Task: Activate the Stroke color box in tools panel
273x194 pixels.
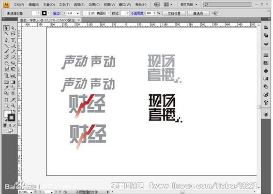Action: (12, 118)
